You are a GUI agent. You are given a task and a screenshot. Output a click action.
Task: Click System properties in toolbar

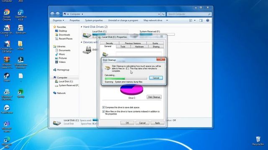pyautogui.click(x=94, y=20)
